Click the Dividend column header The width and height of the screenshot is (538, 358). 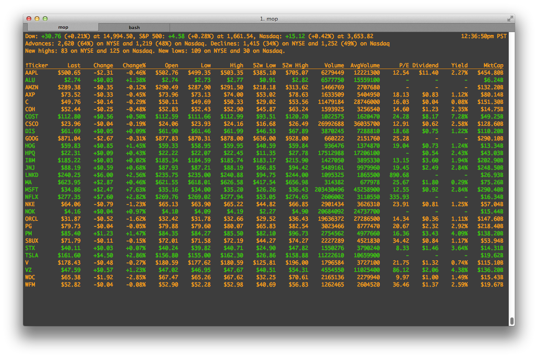tap(425, 65)
